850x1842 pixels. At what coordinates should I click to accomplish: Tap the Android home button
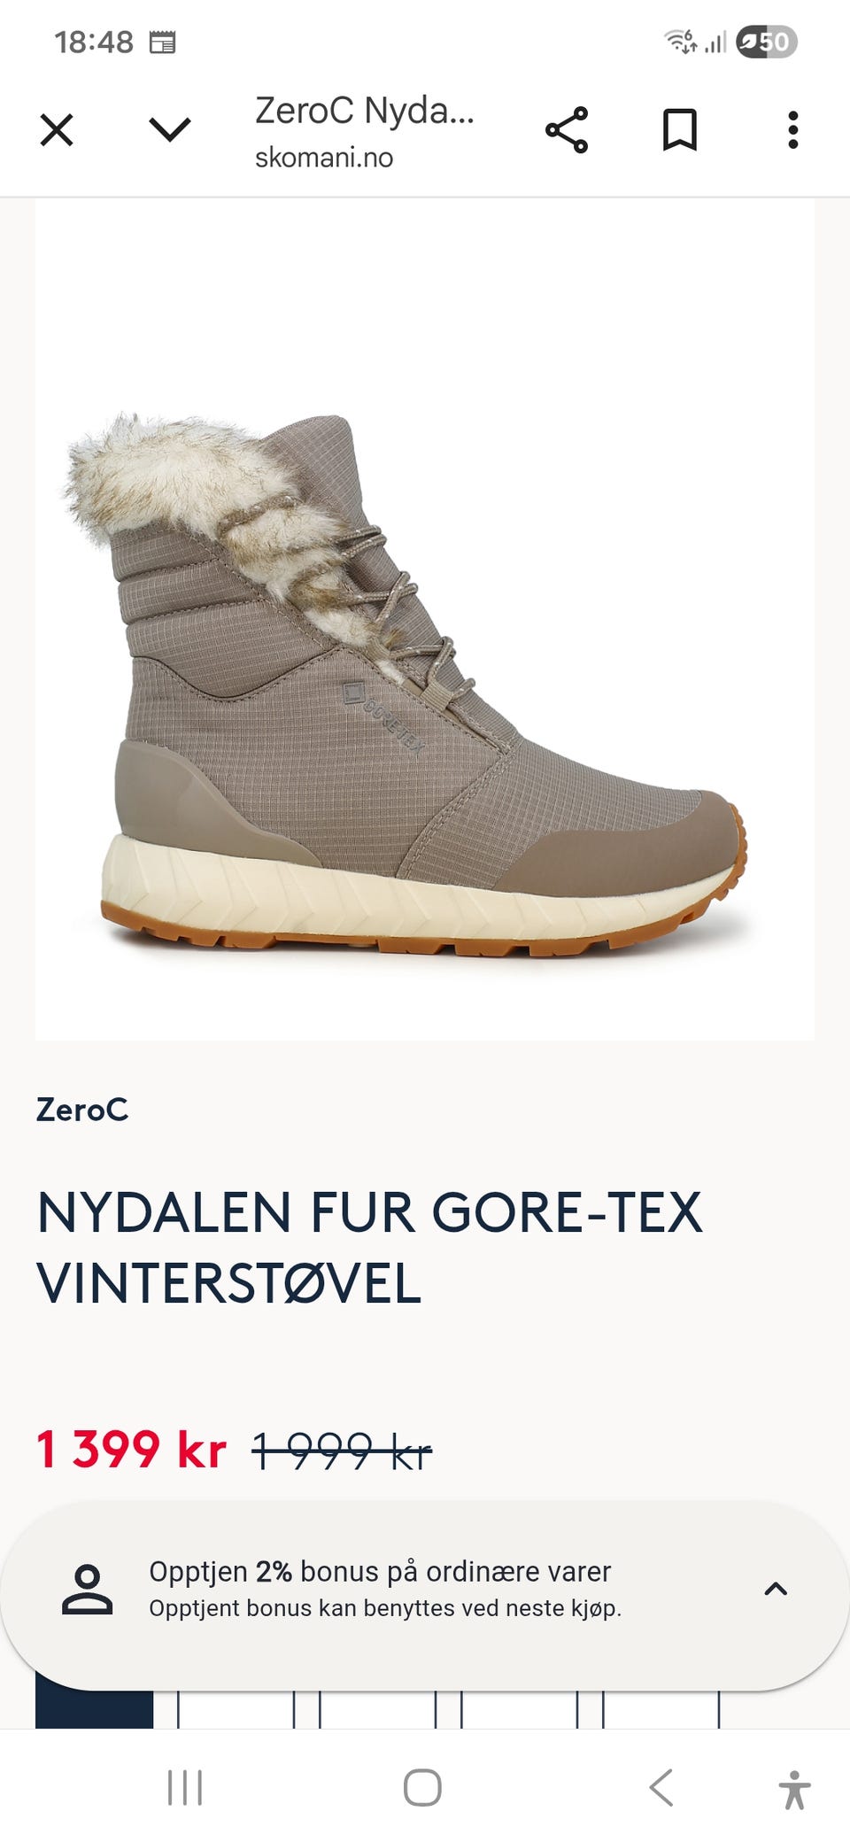(422, 1788)
